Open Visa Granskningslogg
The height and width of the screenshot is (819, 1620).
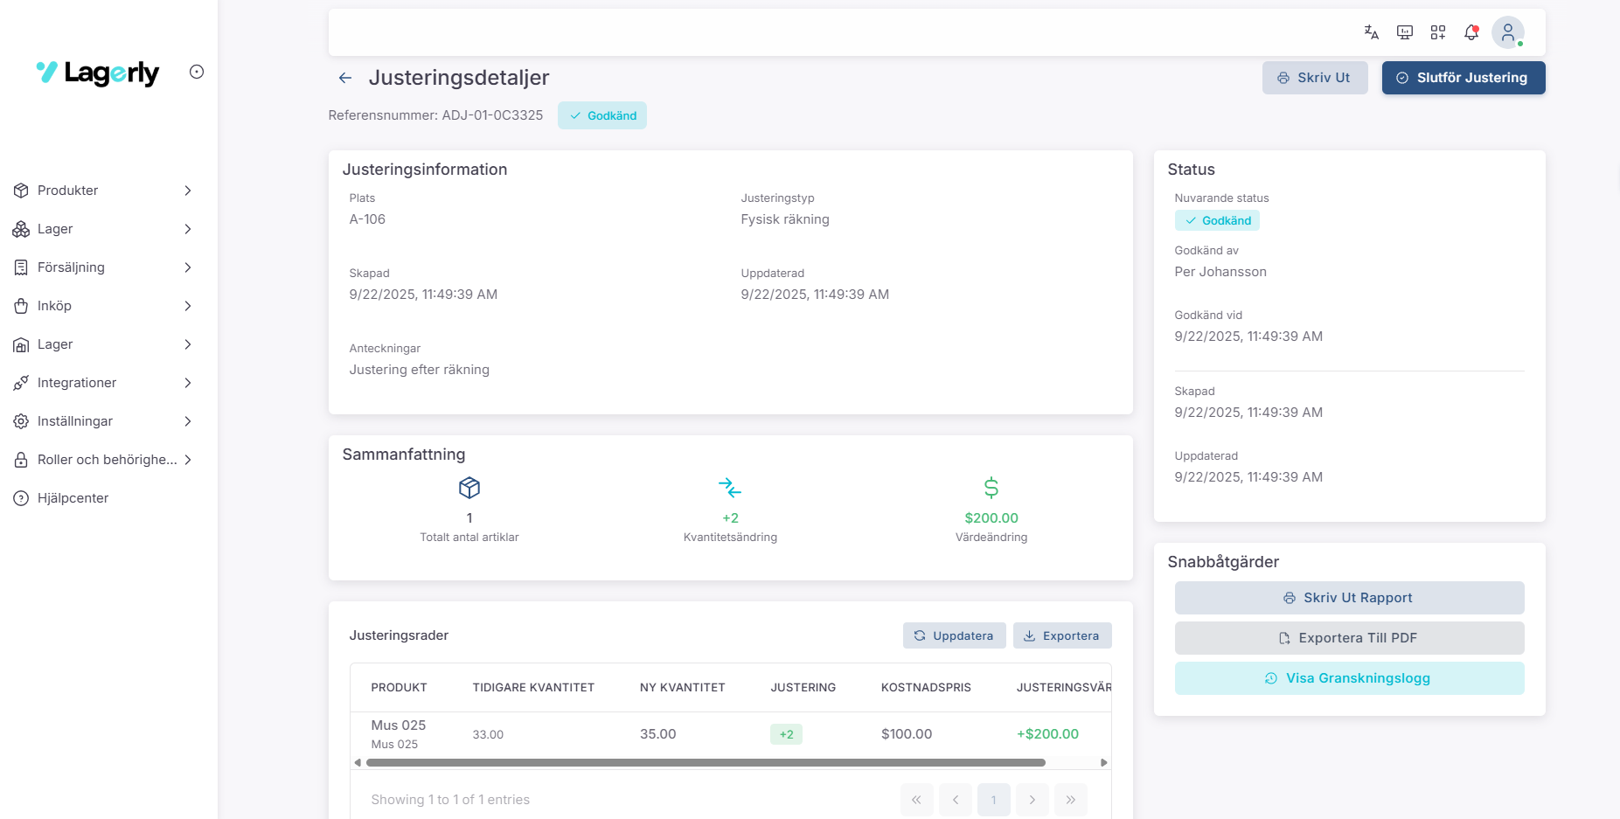pyautogui.click(x=1349, y=678)
